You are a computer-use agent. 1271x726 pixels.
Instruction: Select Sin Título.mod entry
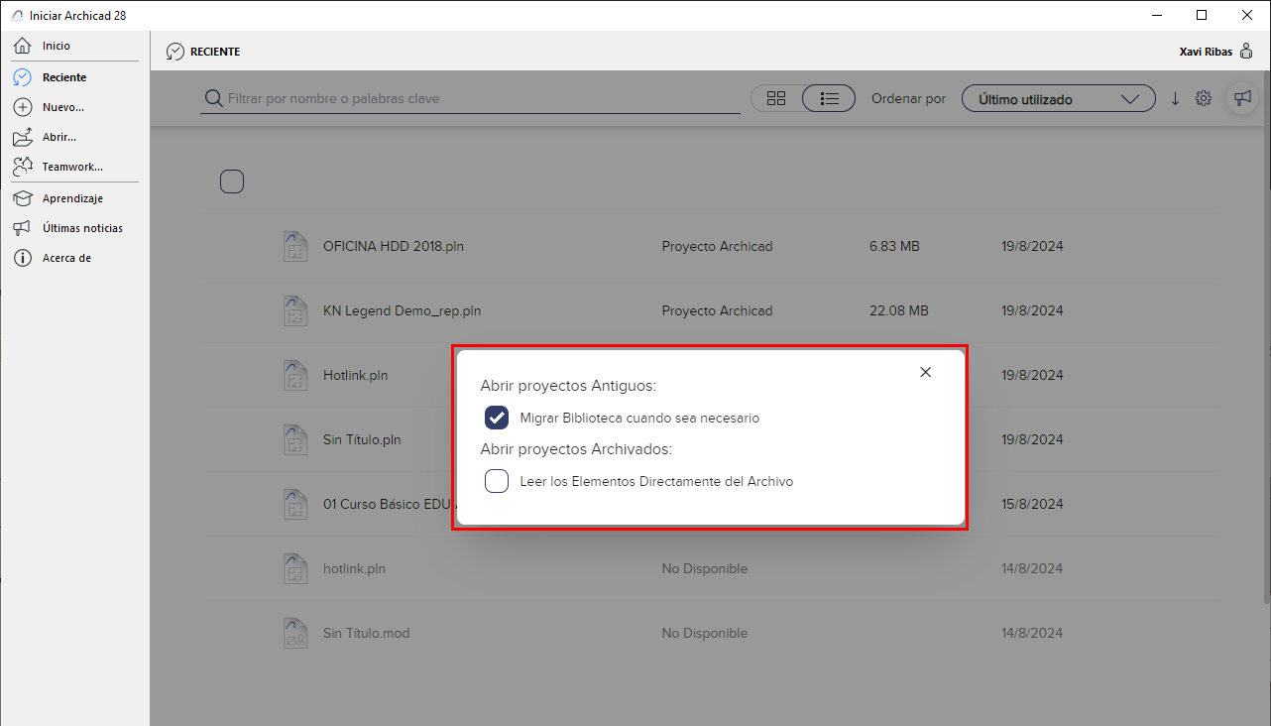pyautogui.click(x=366, y=633)
